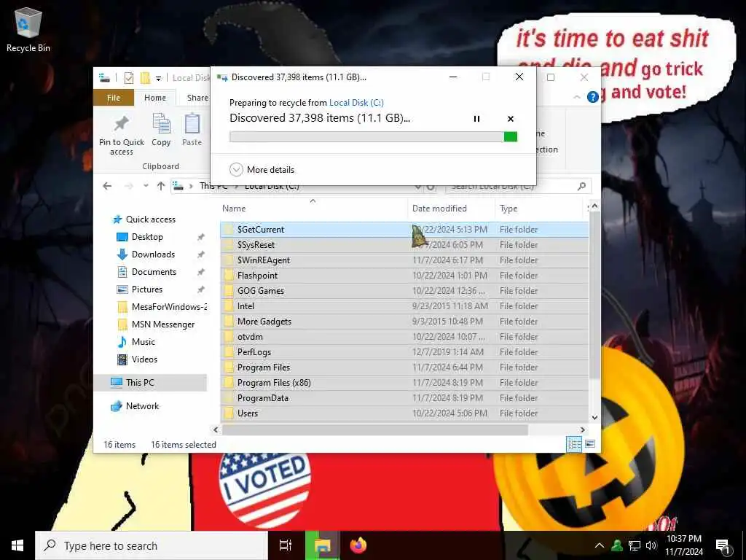Screen dimensions: 746x560
Task: Open the recent locations dropdown arrow
Action: click(146, 186)
